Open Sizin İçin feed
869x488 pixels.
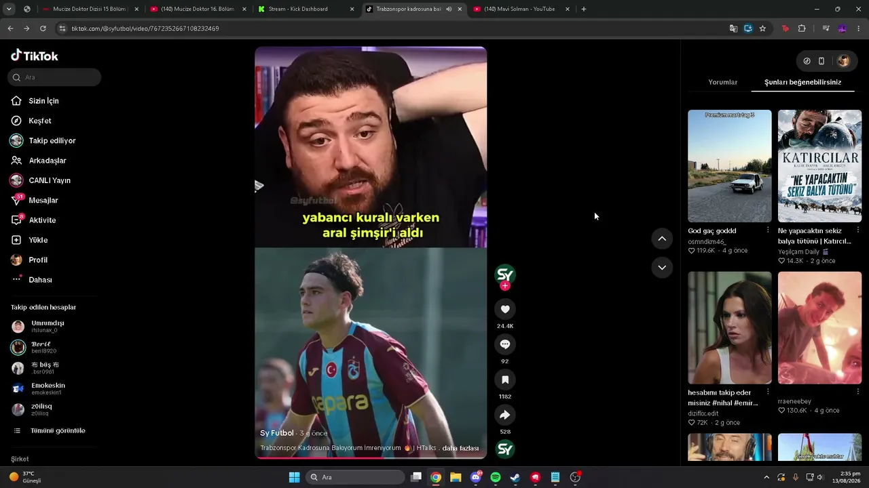[35, 101]
